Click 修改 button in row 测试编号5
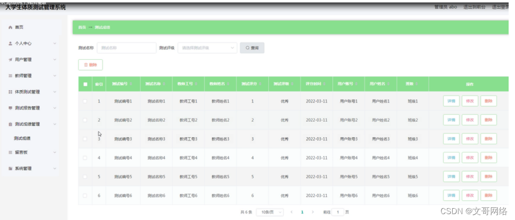 click(470, 177)
